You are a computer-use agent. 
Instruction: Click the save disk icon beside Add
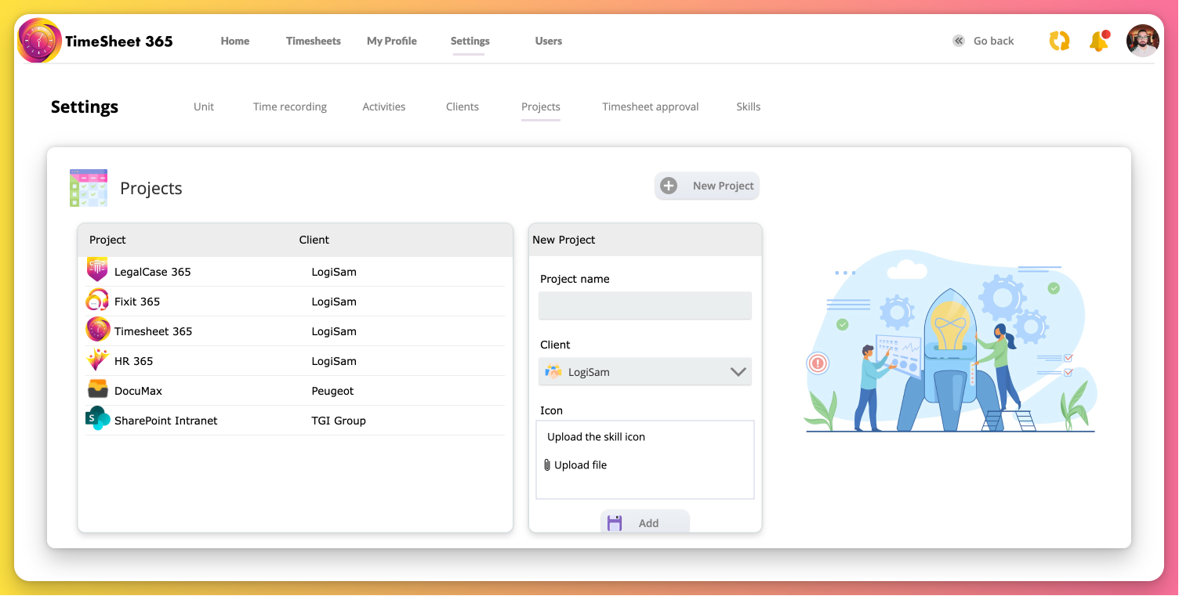click(x=615, y=523)
